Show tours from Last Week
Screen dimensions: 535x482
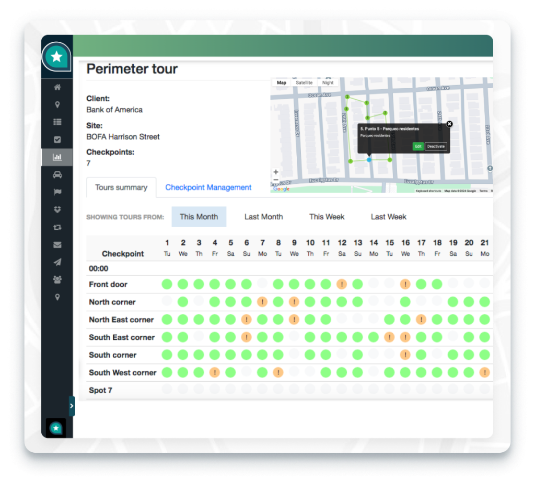[389, 217]
